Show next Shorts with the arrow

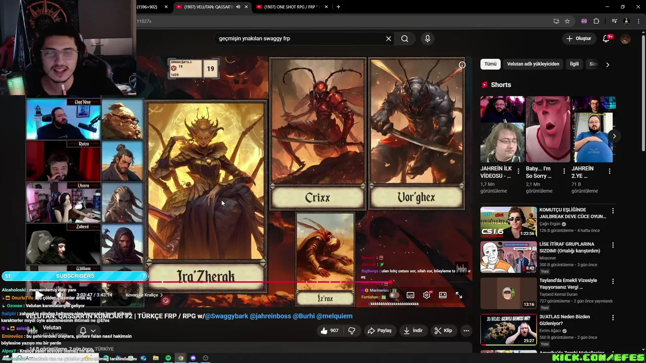point(614,136)
